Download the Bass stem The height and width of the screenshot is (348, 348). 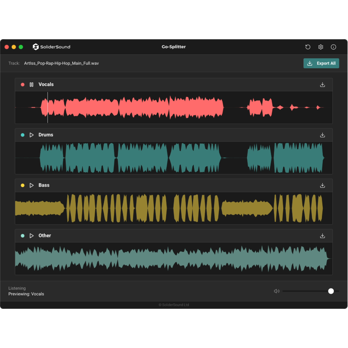[x=322, y=185]
